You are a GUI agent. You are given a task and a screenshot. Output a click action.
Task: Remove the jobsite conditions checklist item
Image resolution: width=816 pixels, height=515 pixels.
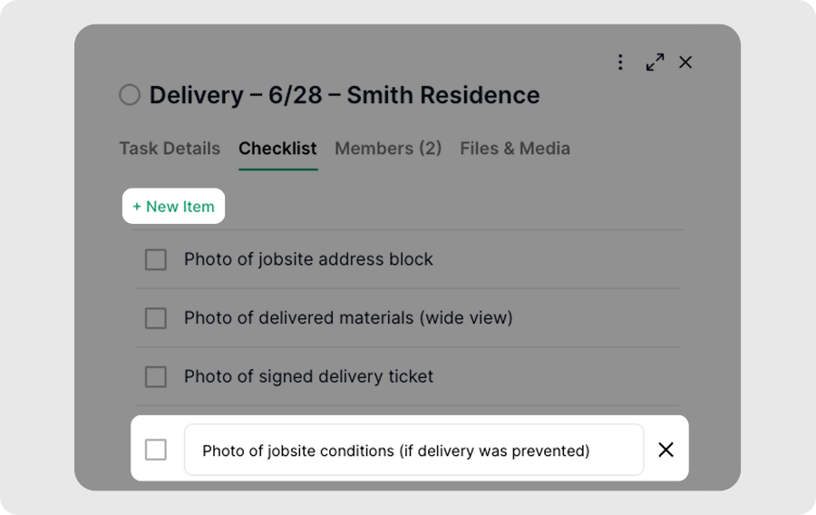pyautogui.click(x=665, y=450)
